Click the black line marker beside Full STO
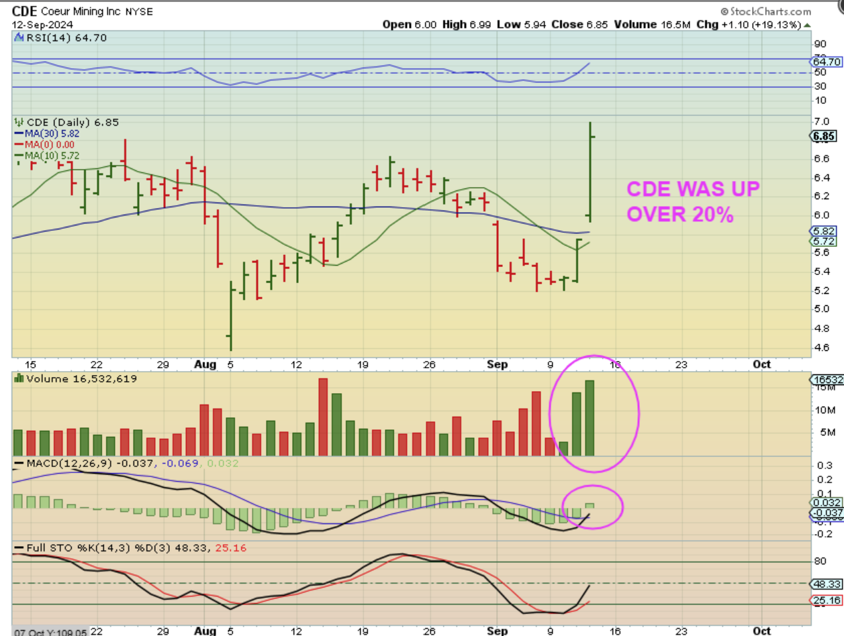844x636 pixels. 19,549
